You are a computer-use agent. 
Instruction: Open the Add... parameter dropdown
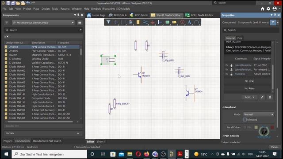point(249,97)
